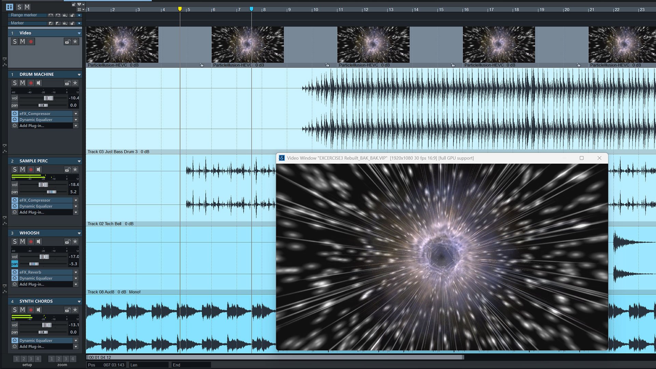Select zoom preset 3 at the bottom
This screenshot has height=369, width=656.
[x=65, y=359]
